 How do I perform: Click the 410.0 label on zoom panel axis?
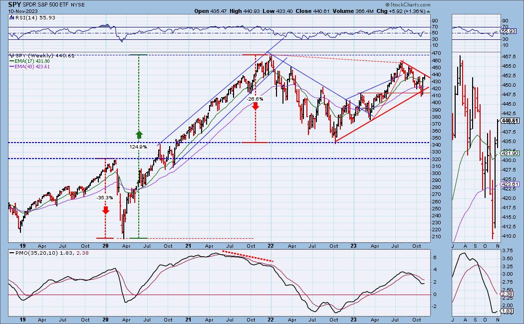pyautogui.click(x=510, y=236)
